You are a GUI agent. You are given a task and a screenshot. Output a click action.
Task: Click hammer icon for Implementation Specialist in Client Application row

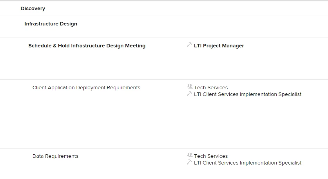pos(190,94)
